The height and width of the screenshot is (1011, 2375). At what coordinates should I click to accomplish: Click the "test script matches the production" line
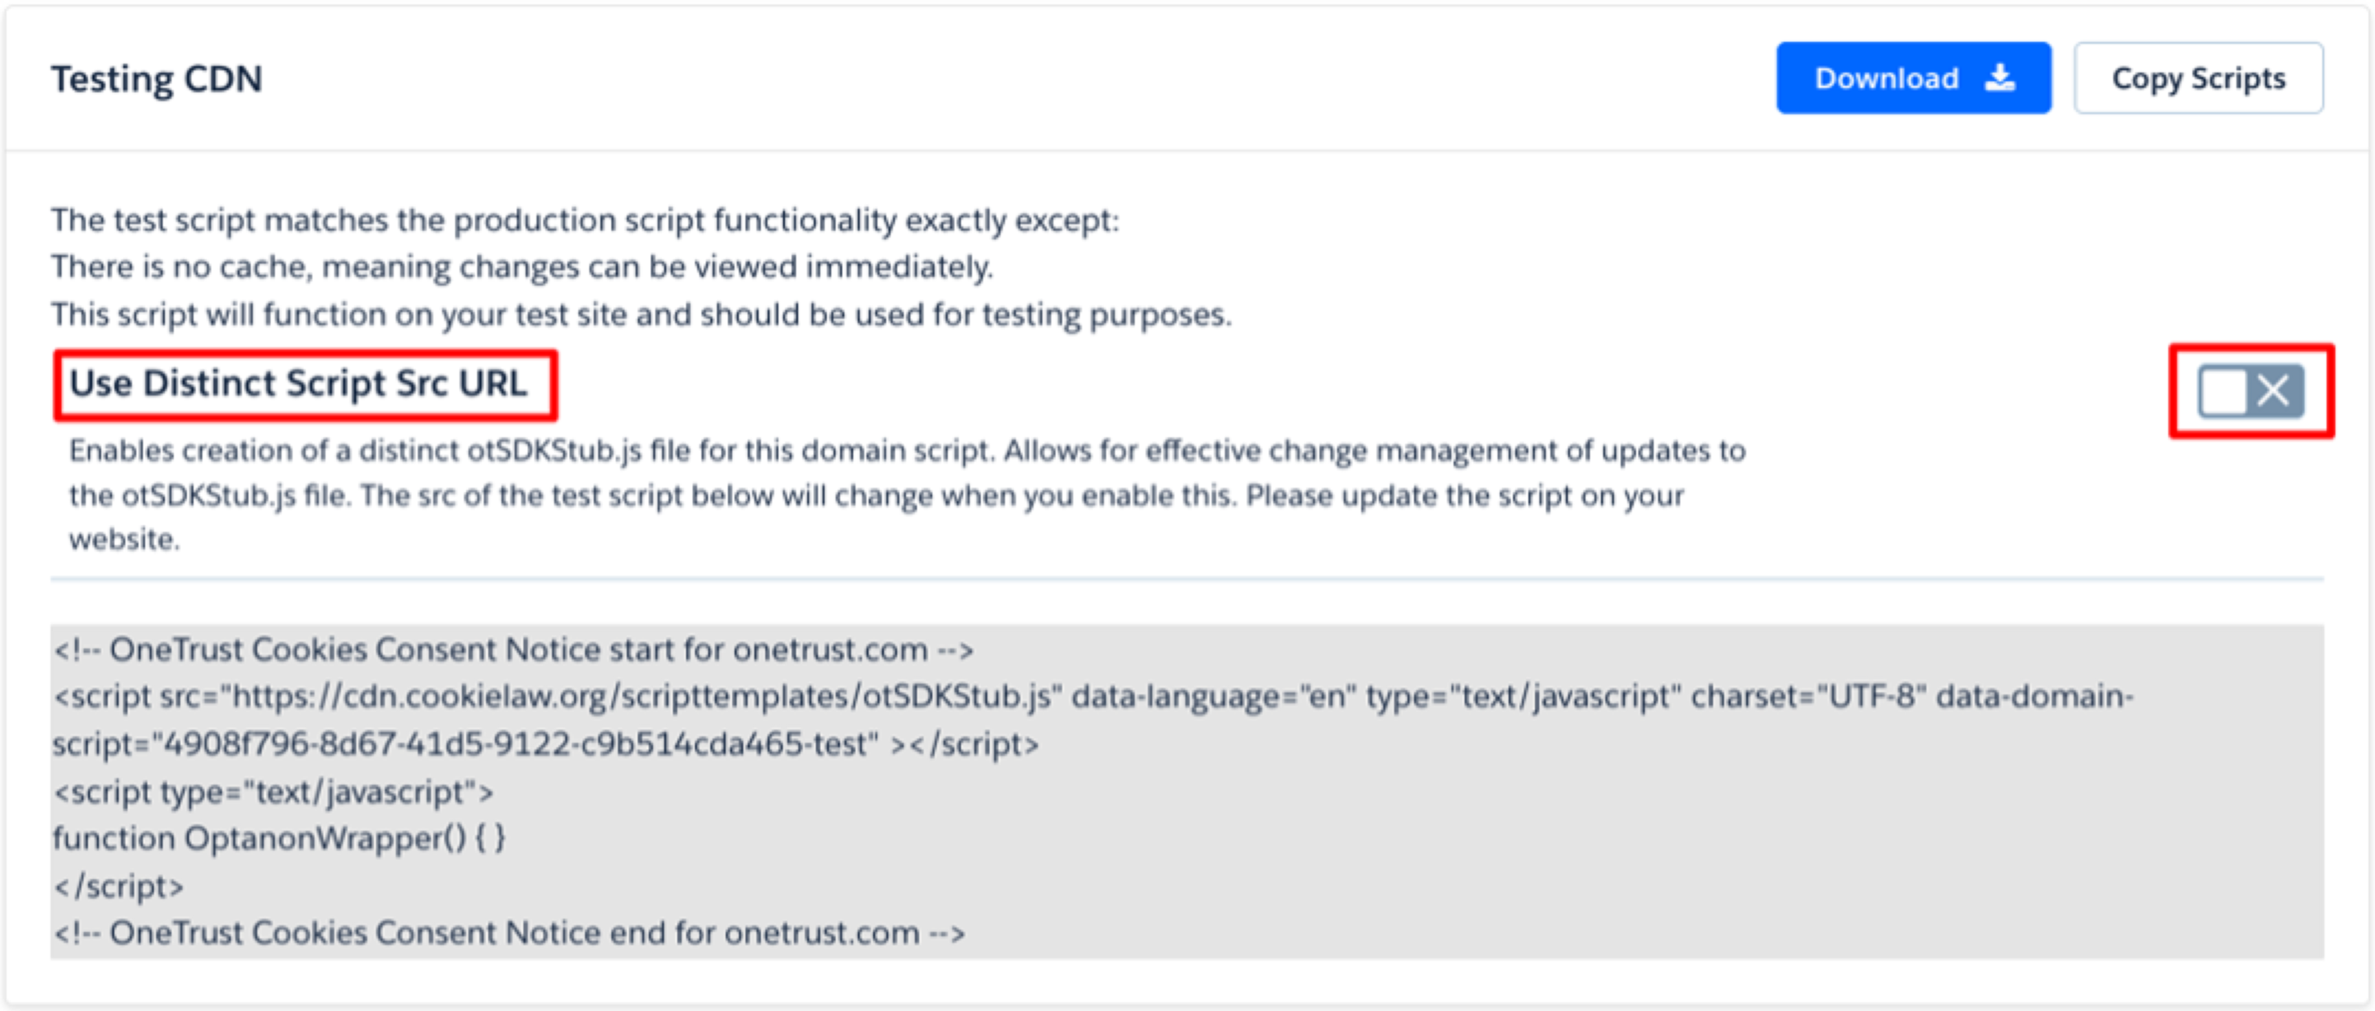[585, 221]
